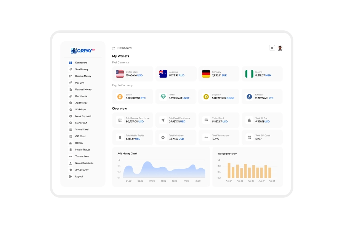Click the notification bell icon
The image size is (343, 228).
272,48
